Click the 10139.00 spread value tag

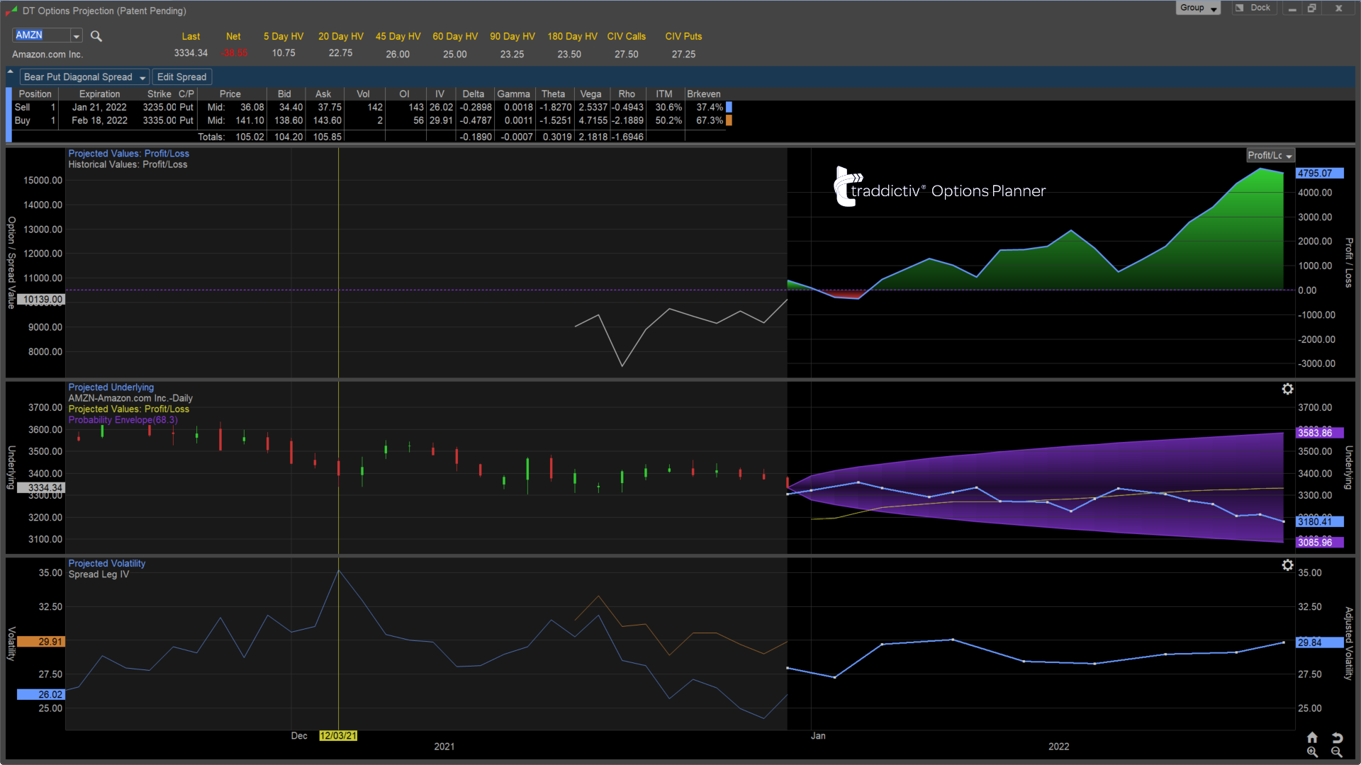tap(40, 300)
